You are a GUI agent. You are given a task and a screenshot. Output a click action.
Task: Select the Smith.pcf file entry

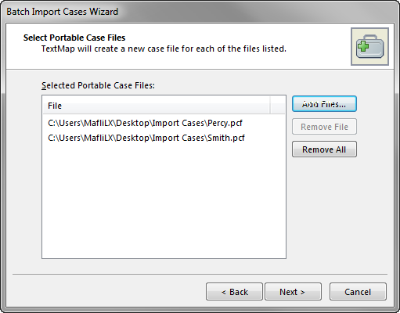click(146, 138)
